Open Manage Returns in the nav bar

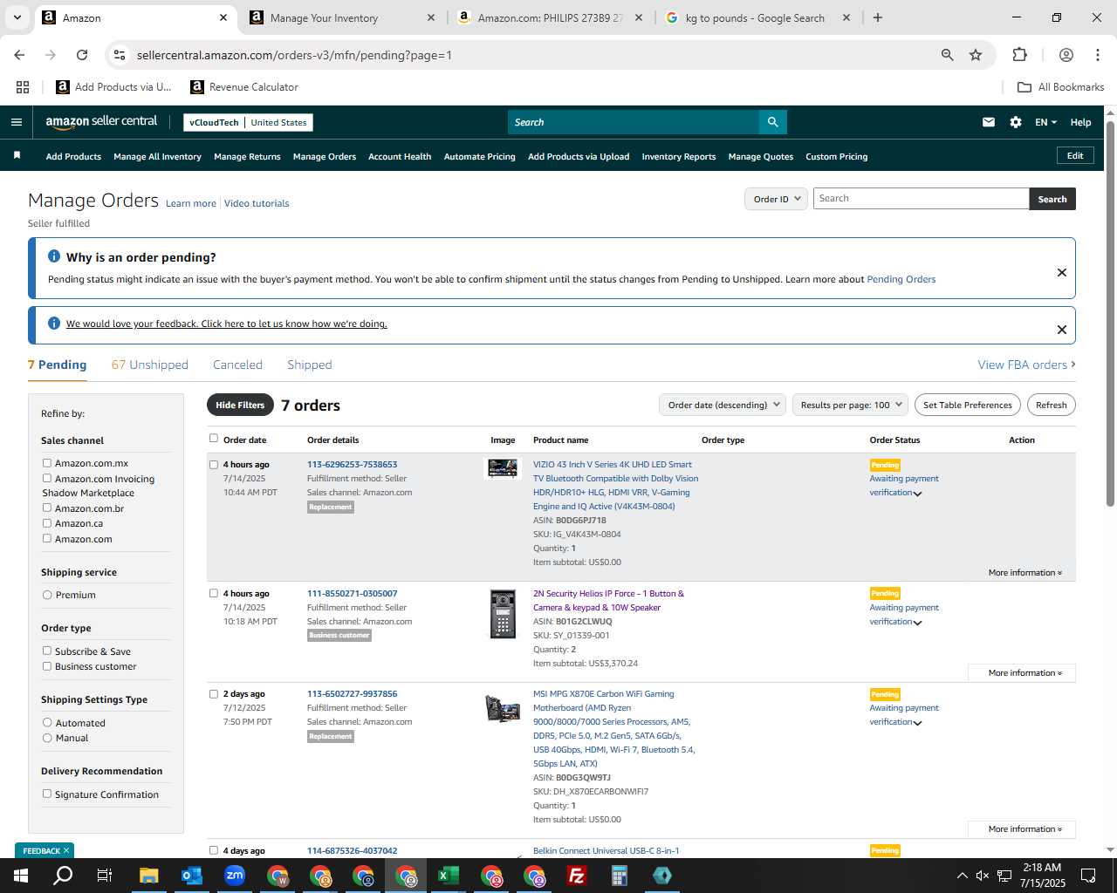pyautogui.click(x=247, y=156)
